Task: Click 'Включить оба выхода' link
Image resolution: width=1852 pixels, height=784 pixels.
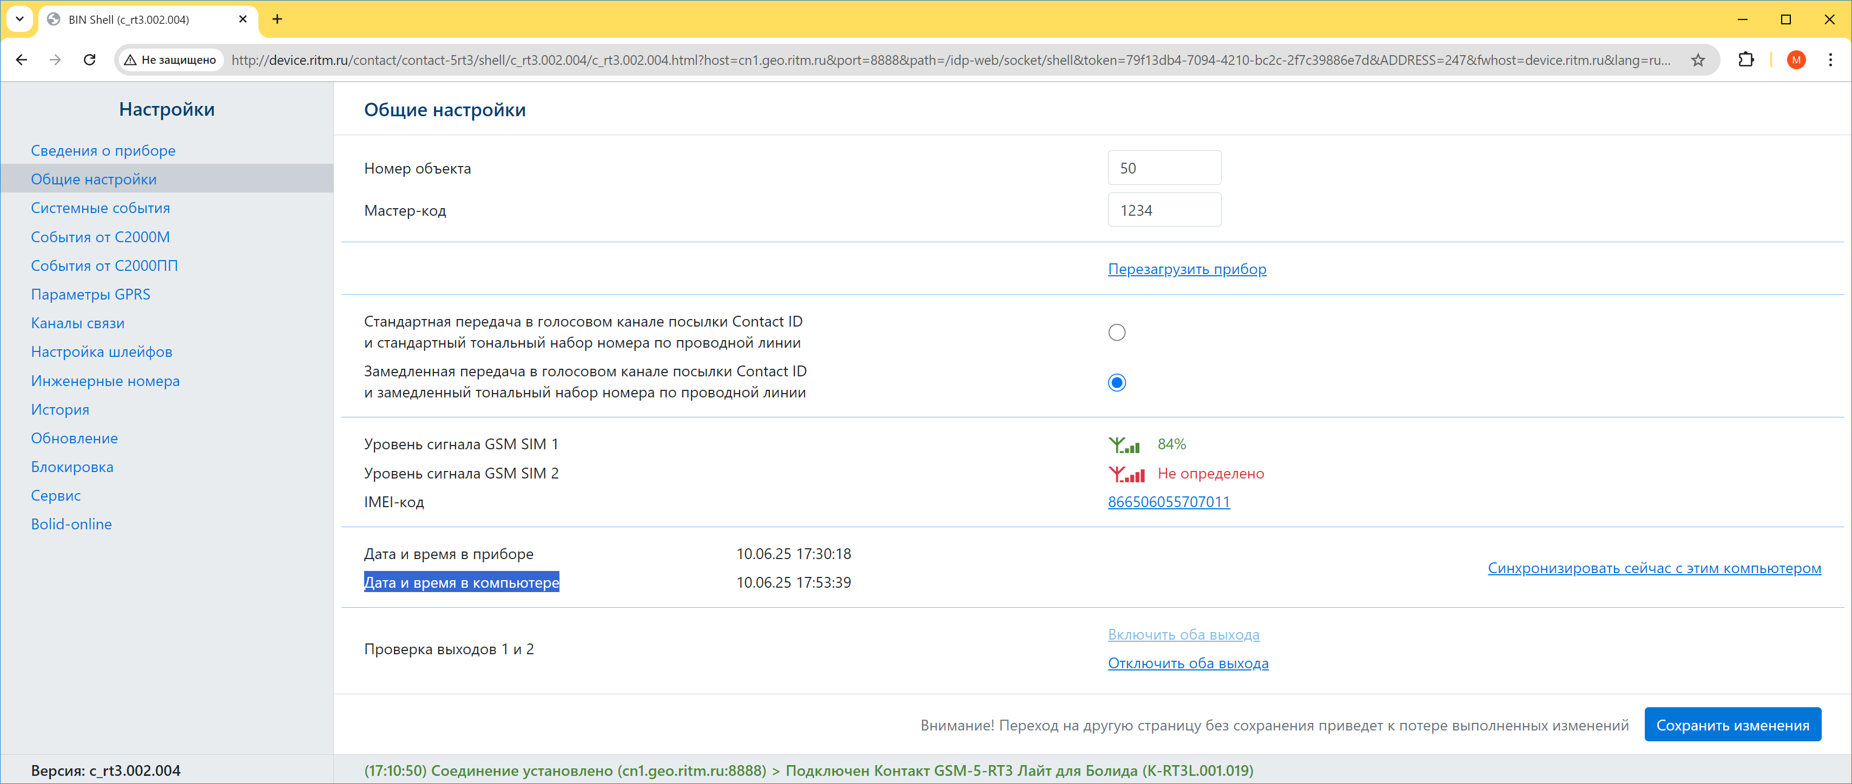Action: (x=1183, y=635)
